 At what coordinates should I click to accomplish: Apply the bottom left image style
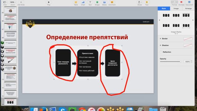(166, 26)
